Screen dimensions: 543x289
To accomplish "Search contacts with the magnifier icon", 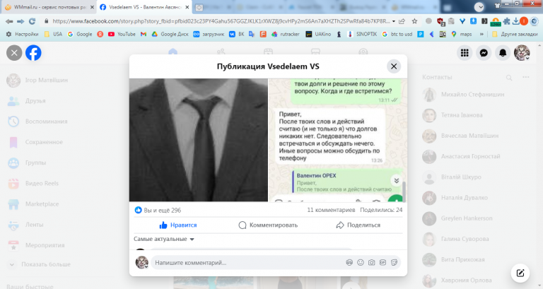I will (509, 78).
